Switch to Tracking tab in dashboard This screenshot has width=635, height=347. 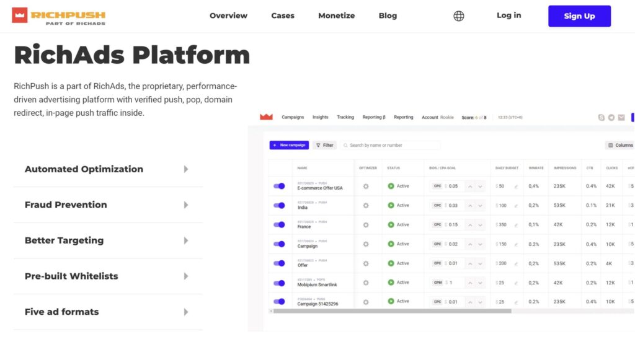(x=345, y=117)
